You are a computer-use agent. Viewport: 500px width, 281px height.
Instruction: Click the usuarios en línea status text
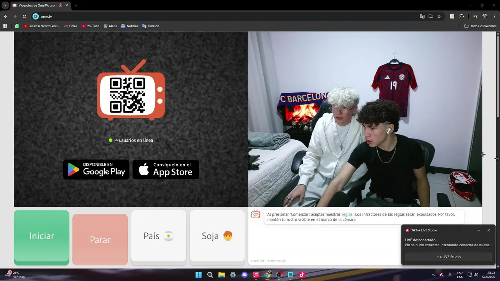tap(133, 140)
